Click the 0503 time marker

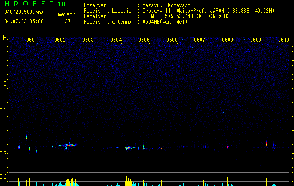[x=88, y=40]
